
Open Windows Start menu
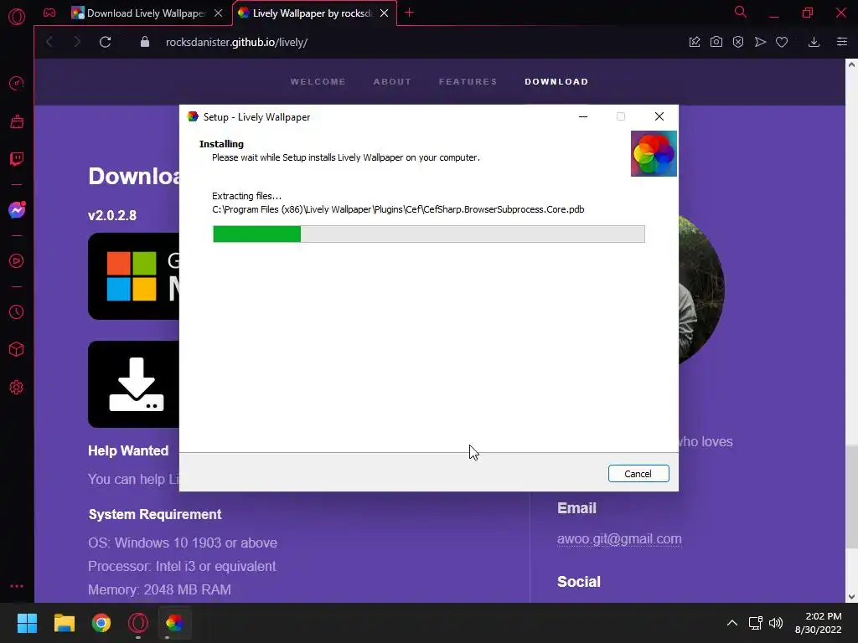coord(27,623)
